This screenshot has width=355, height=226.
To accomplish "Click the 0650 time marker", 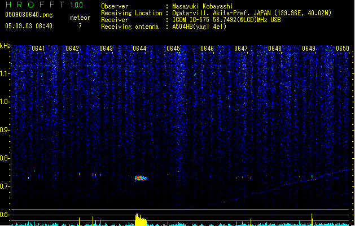I will pos(343,49).
